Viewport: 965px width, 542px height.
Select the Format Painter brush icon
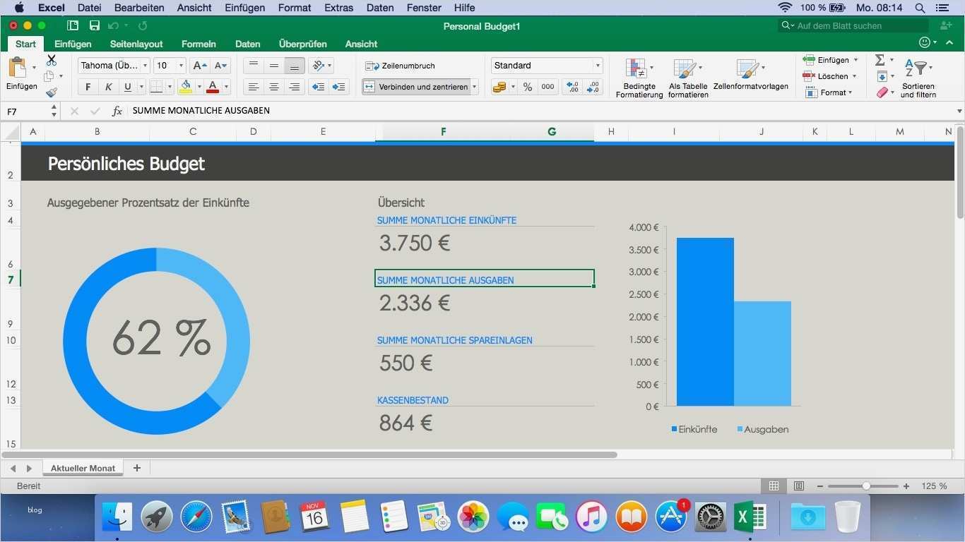pos(51,91)
